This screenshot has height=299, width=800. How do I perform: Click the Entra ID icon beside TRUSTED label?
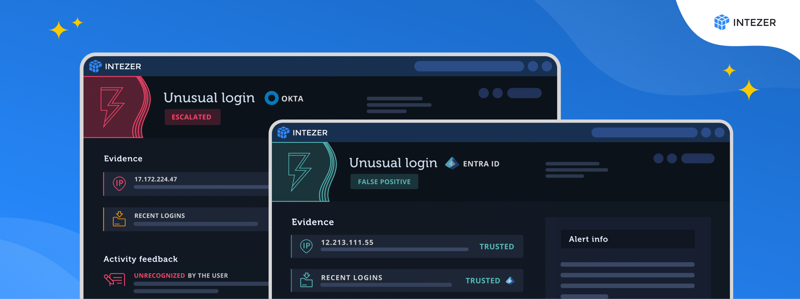point(510,280)
